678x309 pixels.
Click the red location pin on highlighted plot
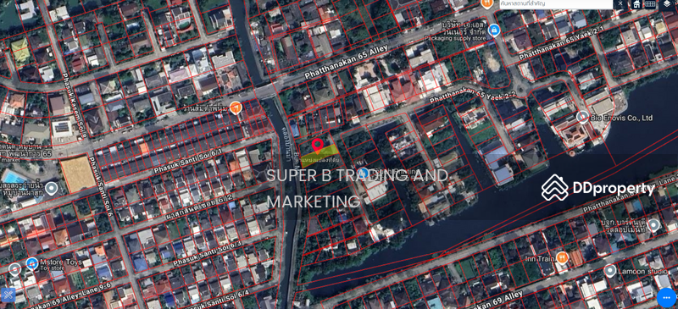(x=318, y=146)
